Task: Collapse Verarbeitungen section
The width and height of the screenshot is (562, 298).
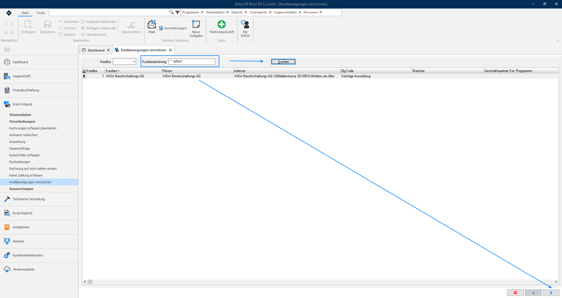Action: click(22, 121)
